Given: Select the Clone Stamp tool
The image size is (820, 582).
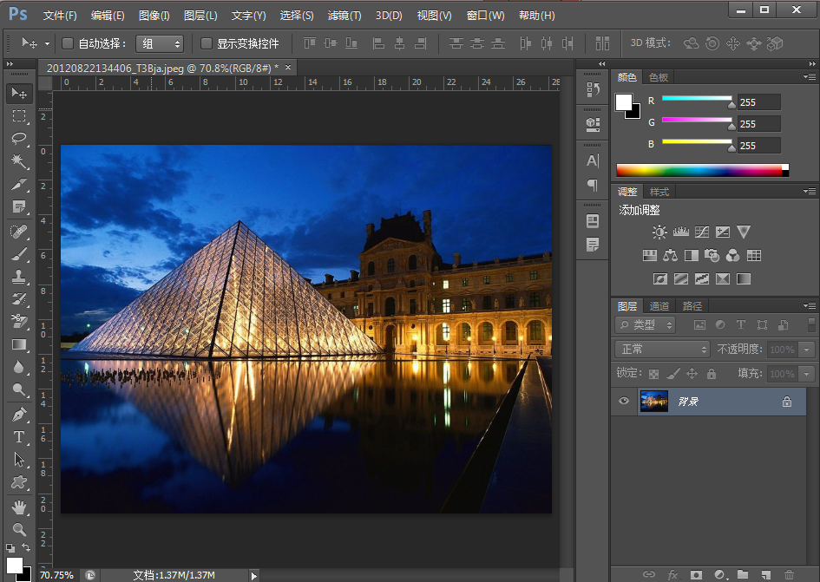Looking at the screenshot, I should (x=19, y=277).
